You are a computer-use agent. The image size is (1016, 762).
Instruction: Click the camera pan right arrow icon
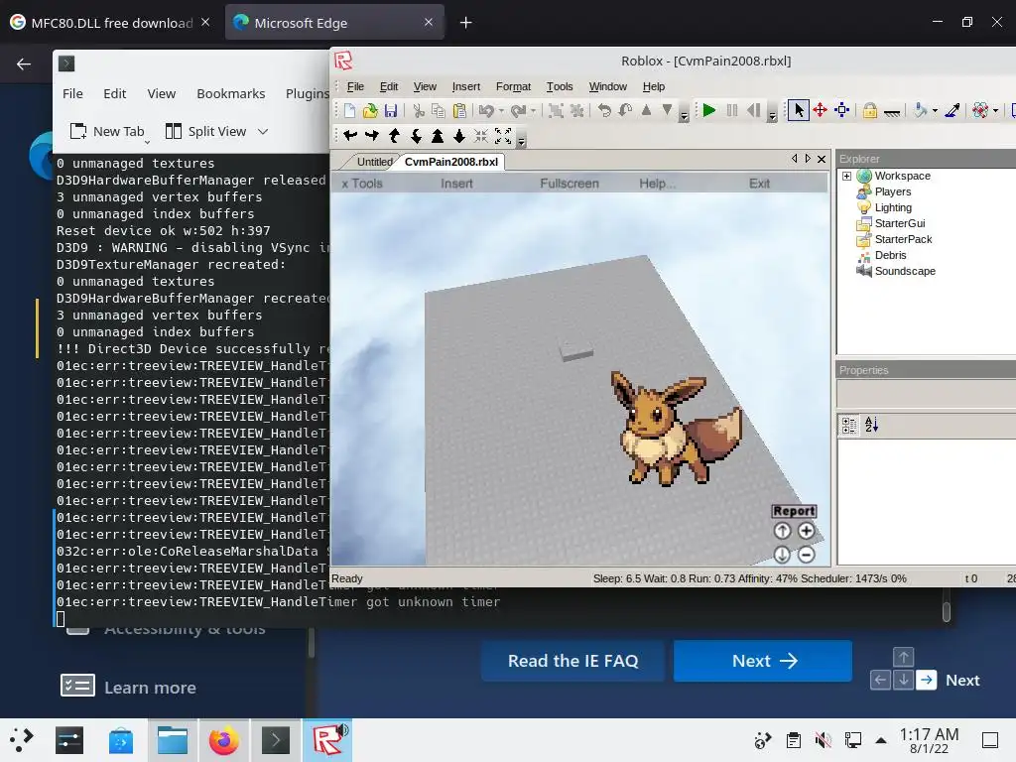[372, 135]
